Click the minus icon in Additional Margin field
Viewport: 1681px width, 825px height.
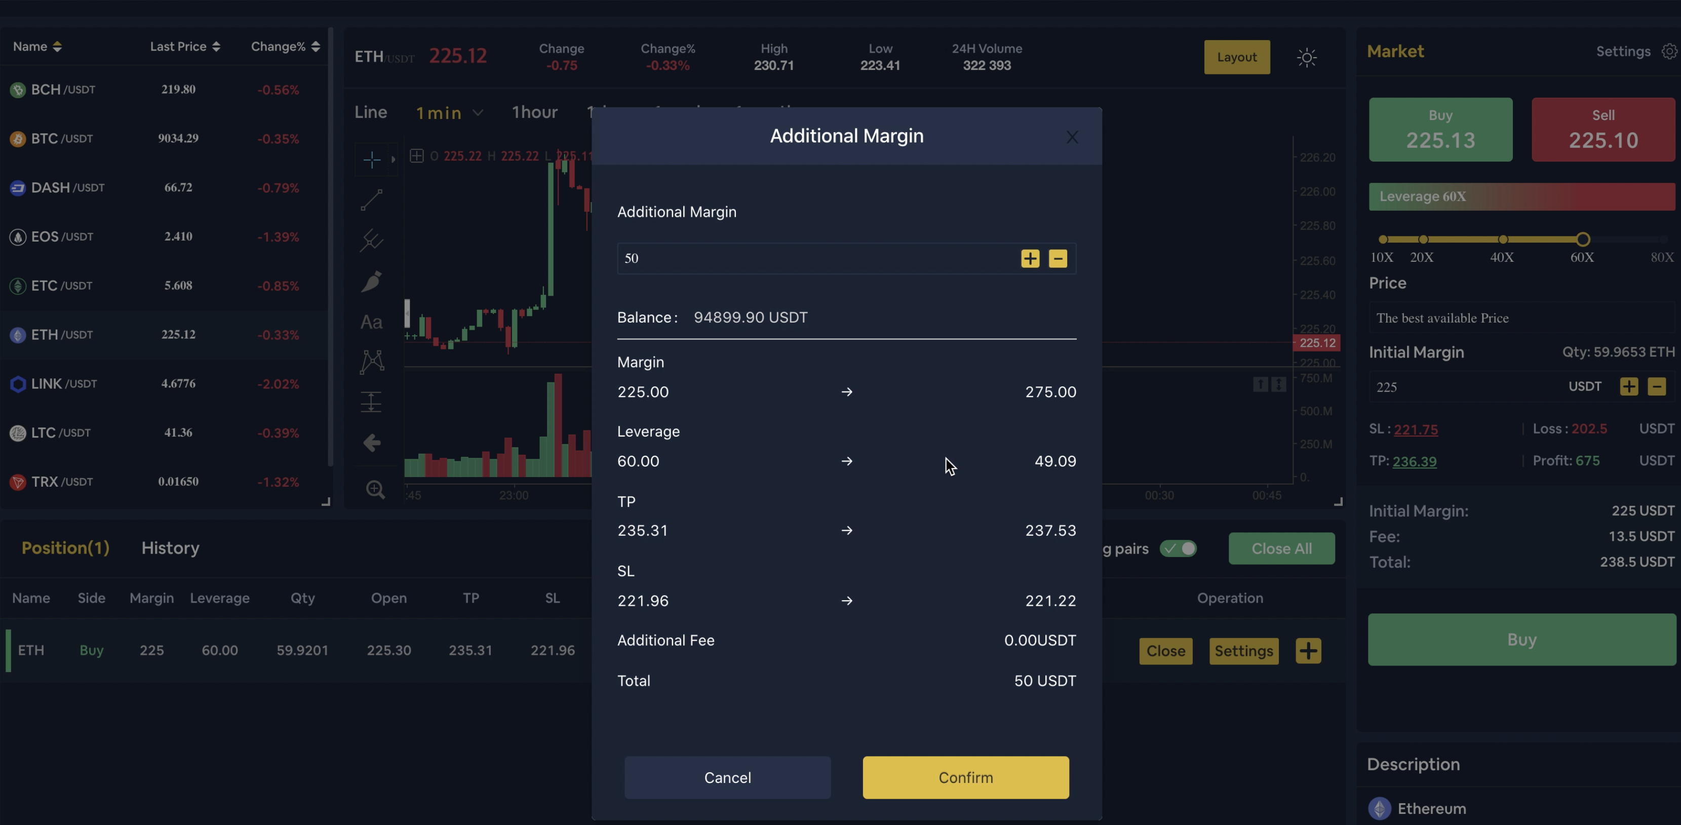point(1058,258)
